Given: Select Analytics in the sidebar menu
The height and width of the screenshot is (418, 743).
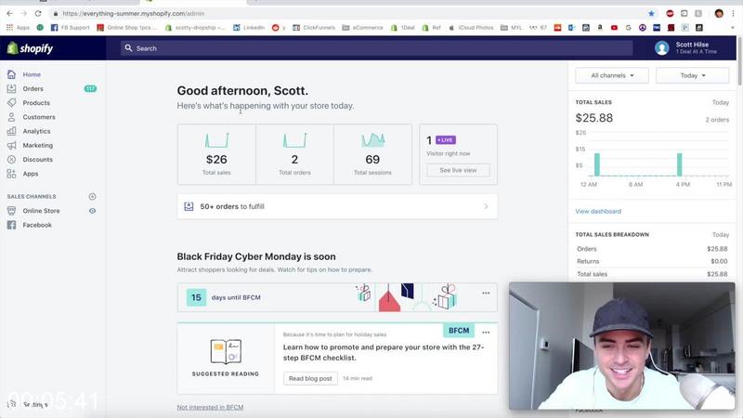Looking at the screenshot, I should click(x=36, y=131).
